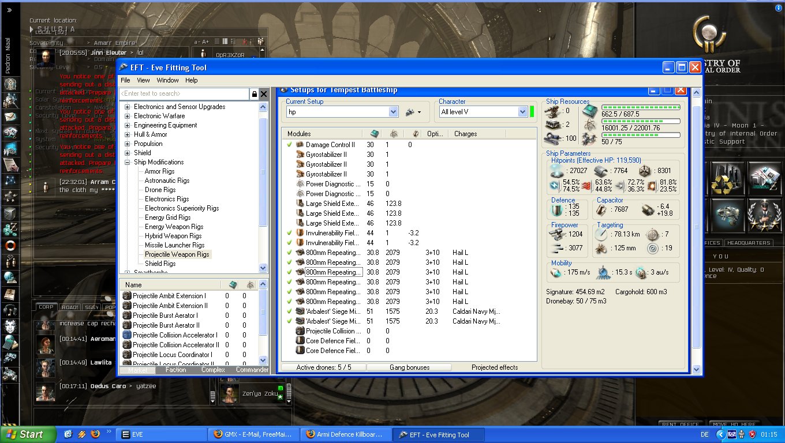Open the Character dropdown
Image resolution: width=785 pixels, height=443 pixels.
pyautogui.click(x=522, y=112)
